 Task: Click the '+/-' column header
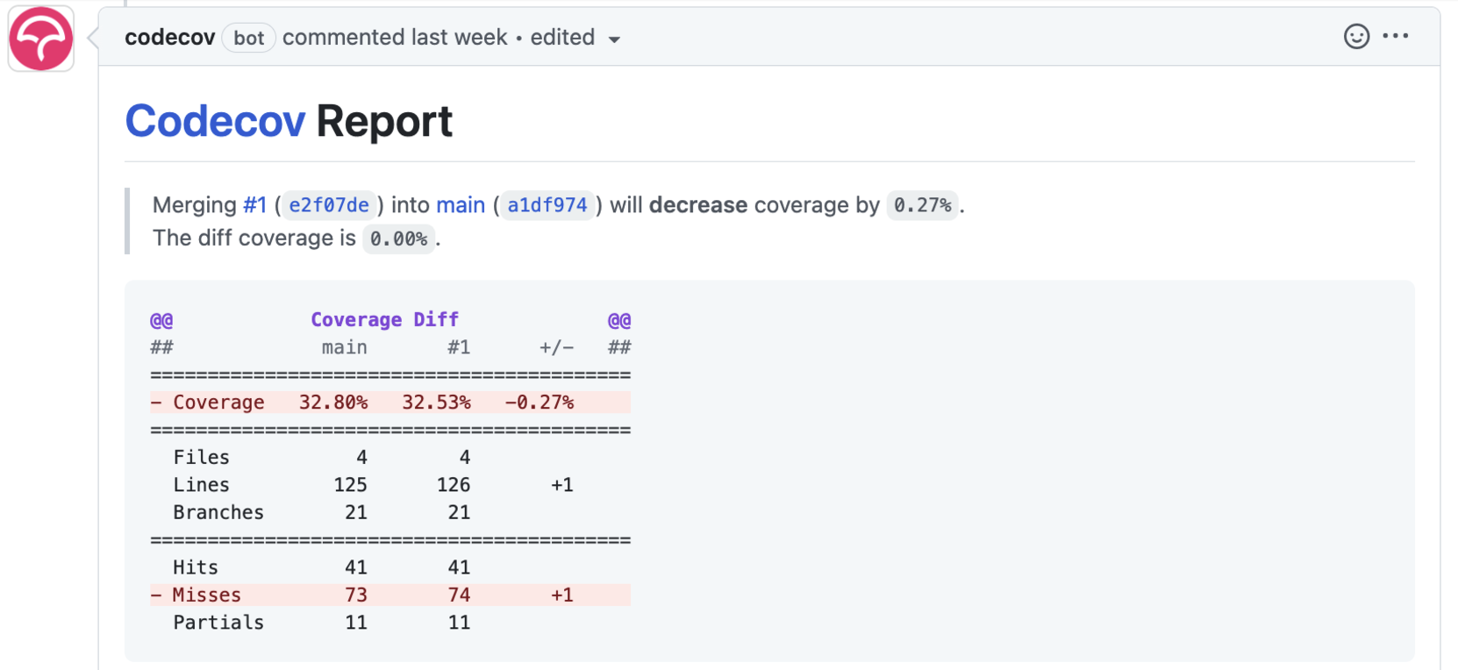pos(556,348)
